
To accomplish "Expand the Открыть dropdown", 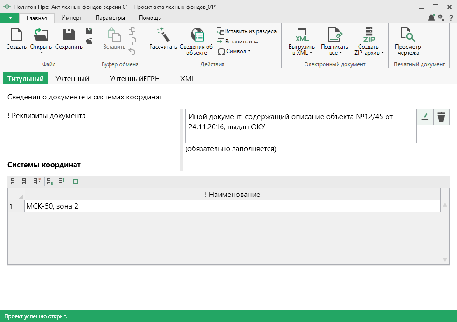I will 41,53.
